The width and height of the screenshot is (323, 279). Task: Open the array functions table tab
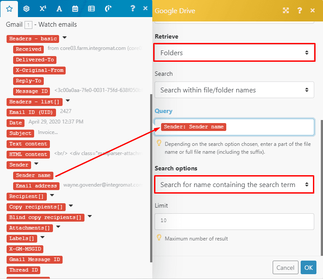click(91, 9)
